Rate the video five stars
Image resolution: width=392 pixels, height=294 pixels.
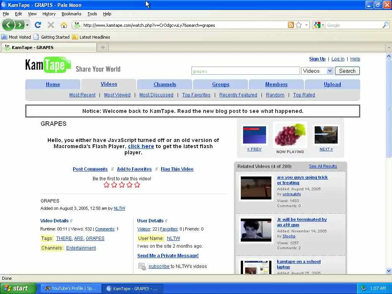[x=137, y=185]
